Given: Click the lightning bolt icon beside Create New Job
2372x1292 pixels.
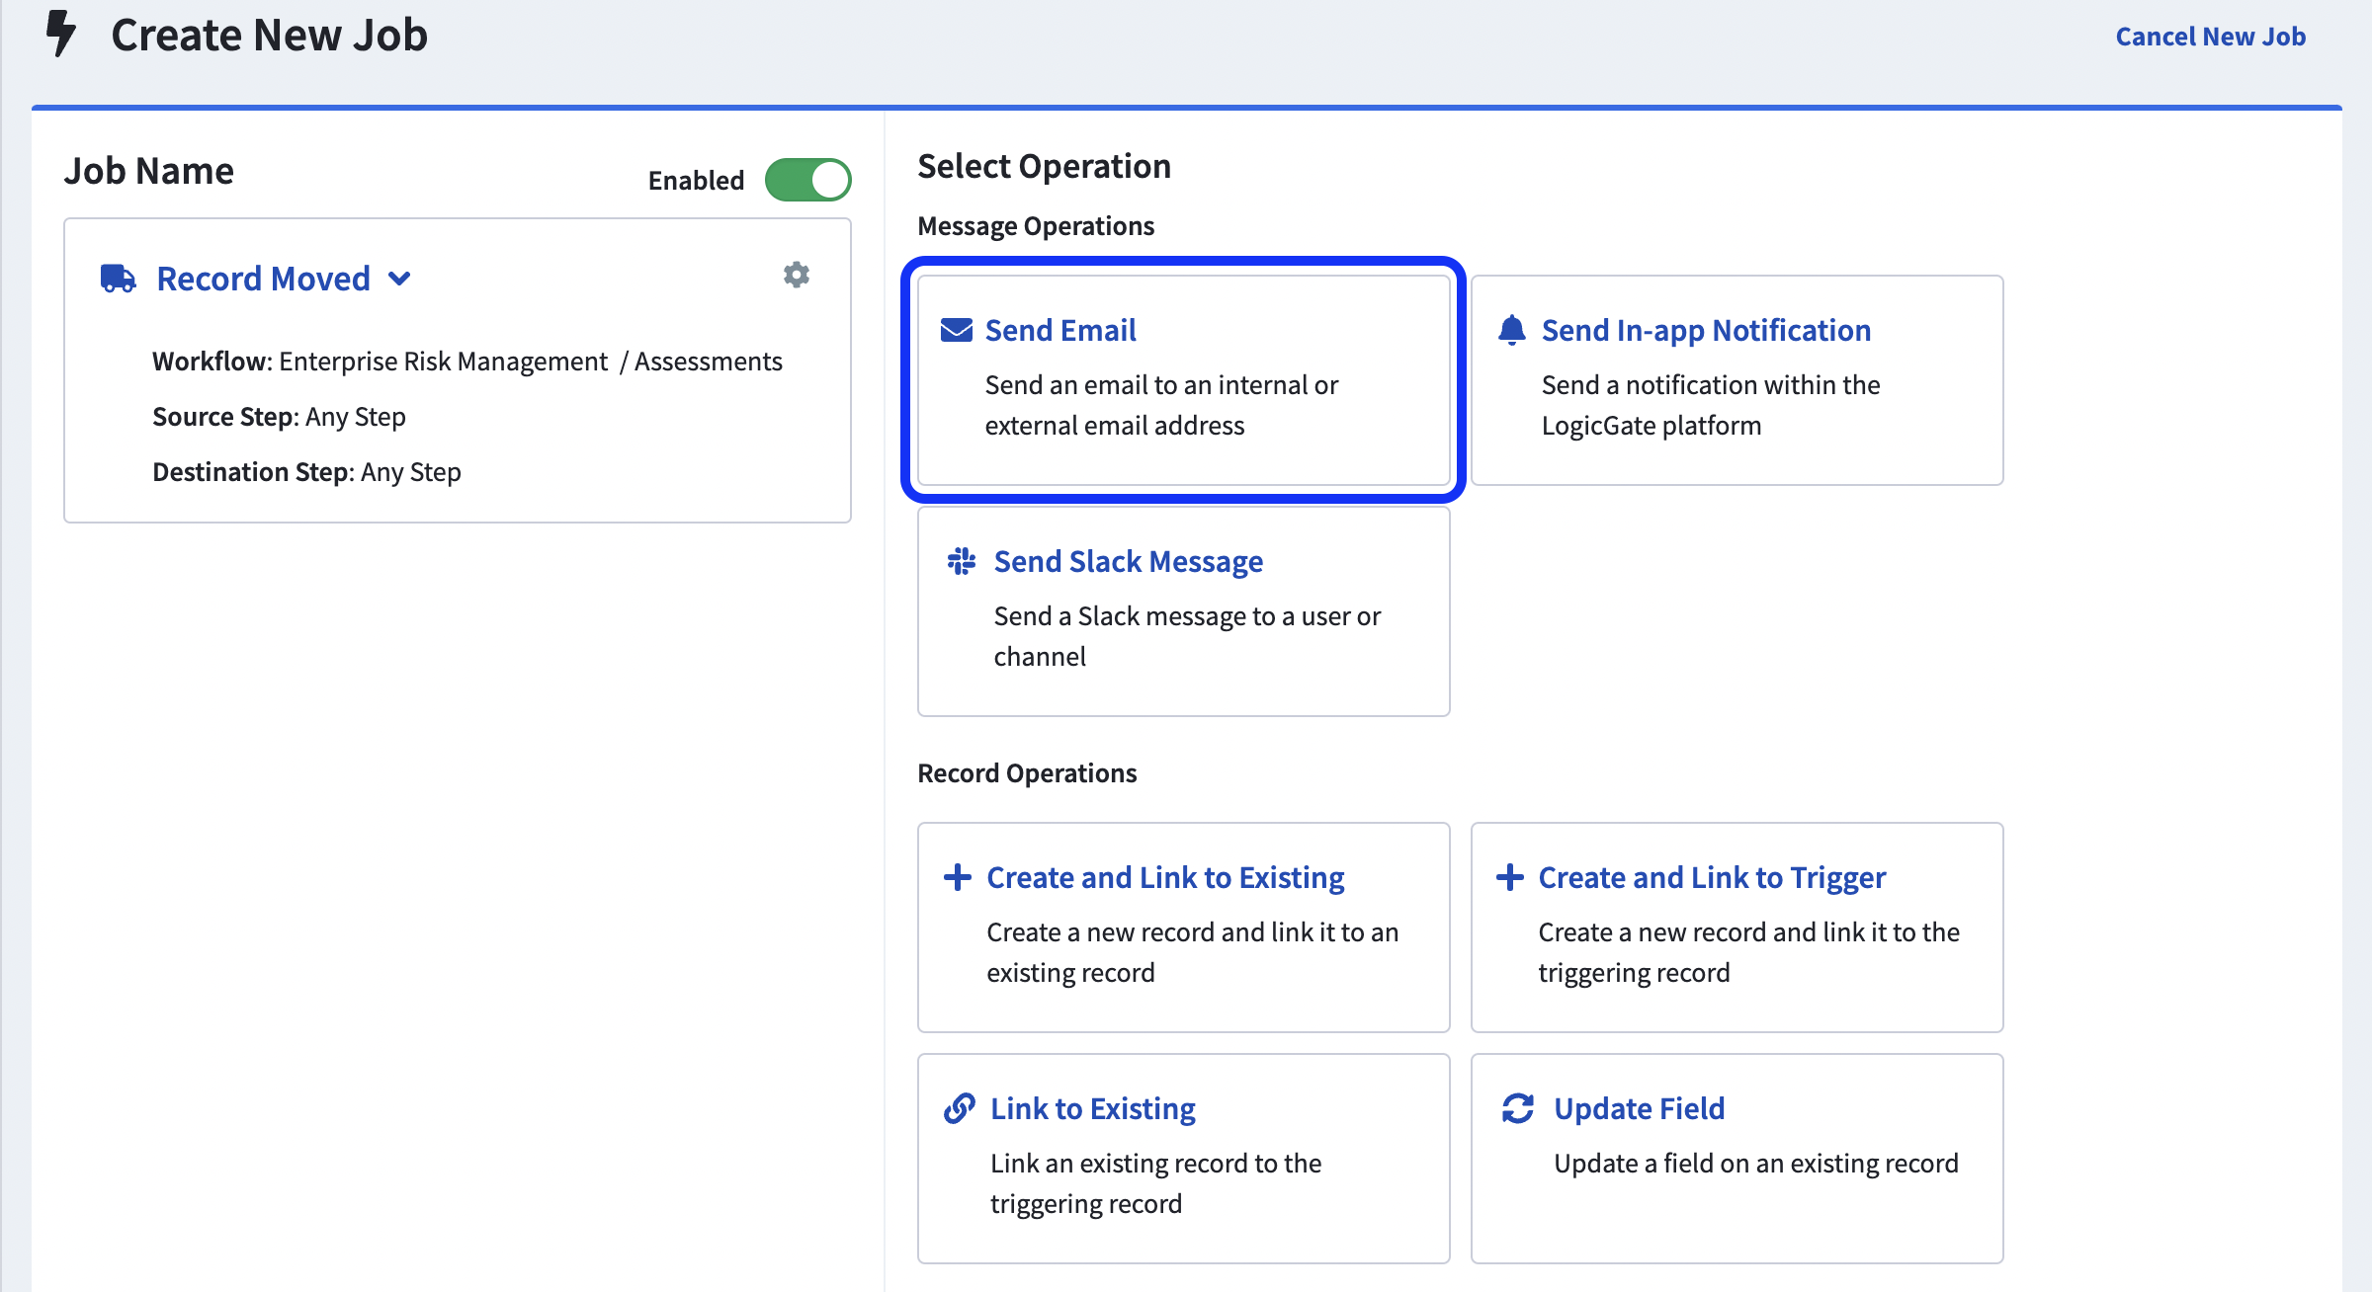Looking at the screenshot, I should [61, 34].
